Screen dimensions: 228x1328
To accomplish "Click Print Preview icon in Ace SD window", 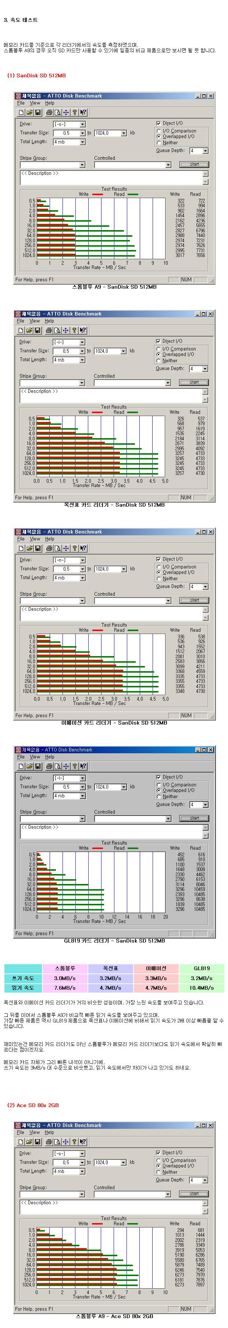I will pyautogui.click(x=57, y=1142).
